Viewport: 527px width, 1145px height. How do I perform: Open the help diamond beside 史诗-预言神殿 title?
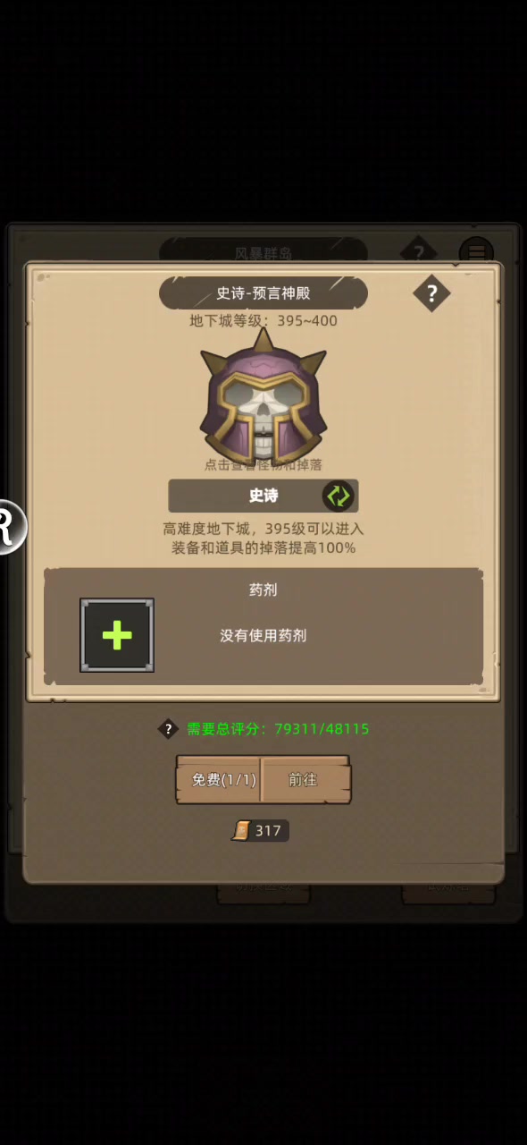click(x=431, y=293)
